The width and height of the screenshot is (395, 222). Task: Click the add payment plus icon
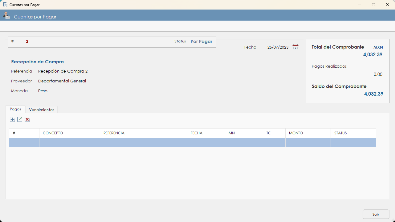point(12,119)
